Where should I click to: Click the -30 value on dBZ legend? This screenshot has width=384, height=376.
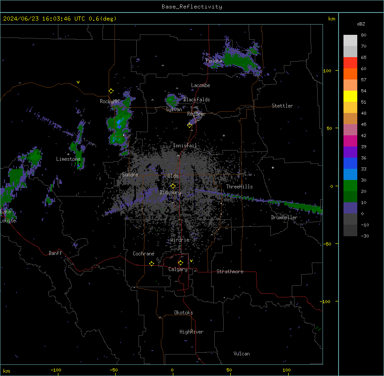pos(365,236)
